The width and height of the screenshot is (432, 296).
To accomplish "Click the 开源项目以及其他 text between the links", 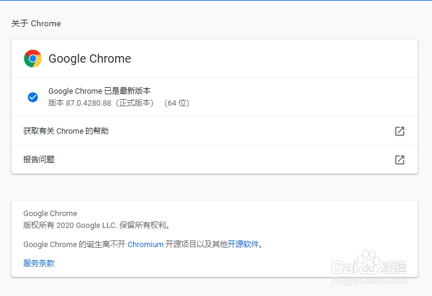I will click(x=197, y=244).
